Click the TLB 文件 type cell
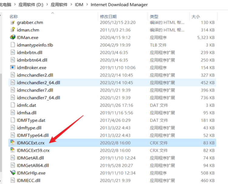The image size is (228, 184). pyautogui.click(x=158, y=45)
